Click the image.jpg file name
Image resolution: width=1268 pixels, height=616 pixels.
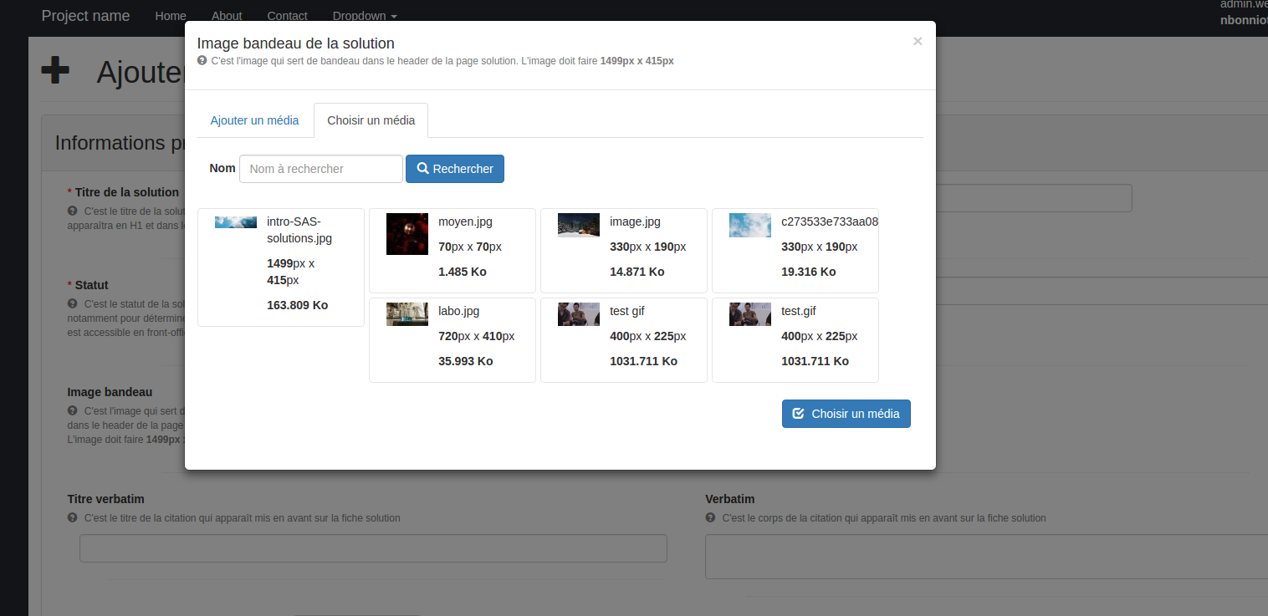point(635,221)
